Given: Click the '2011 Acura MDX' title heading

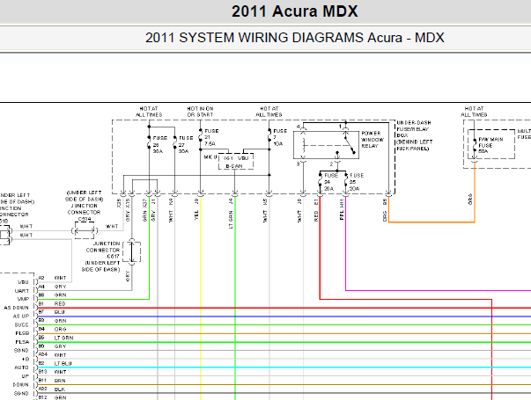Looking at the screenshot, I should [x=294, y=11].
